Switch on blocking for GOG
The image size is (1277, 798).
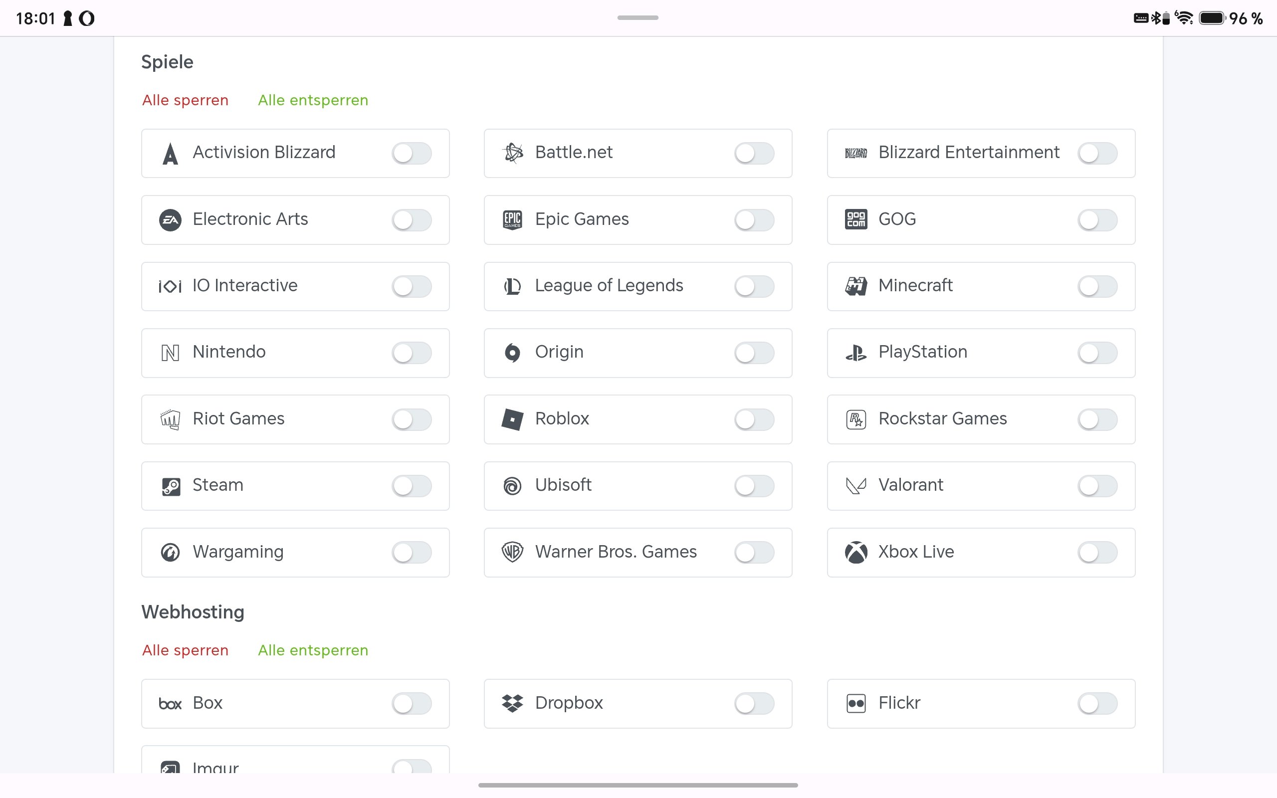click(x=1097, y=220)
